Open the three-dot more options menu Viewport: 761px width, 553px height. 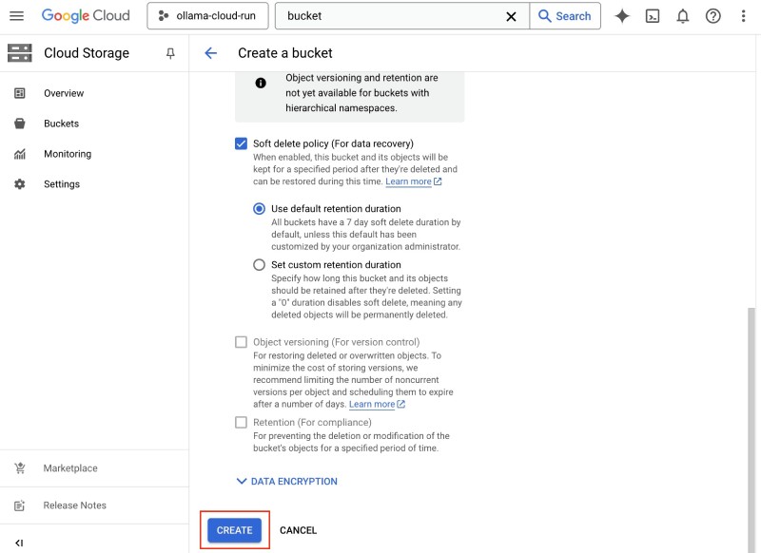(x=744, y=16)
